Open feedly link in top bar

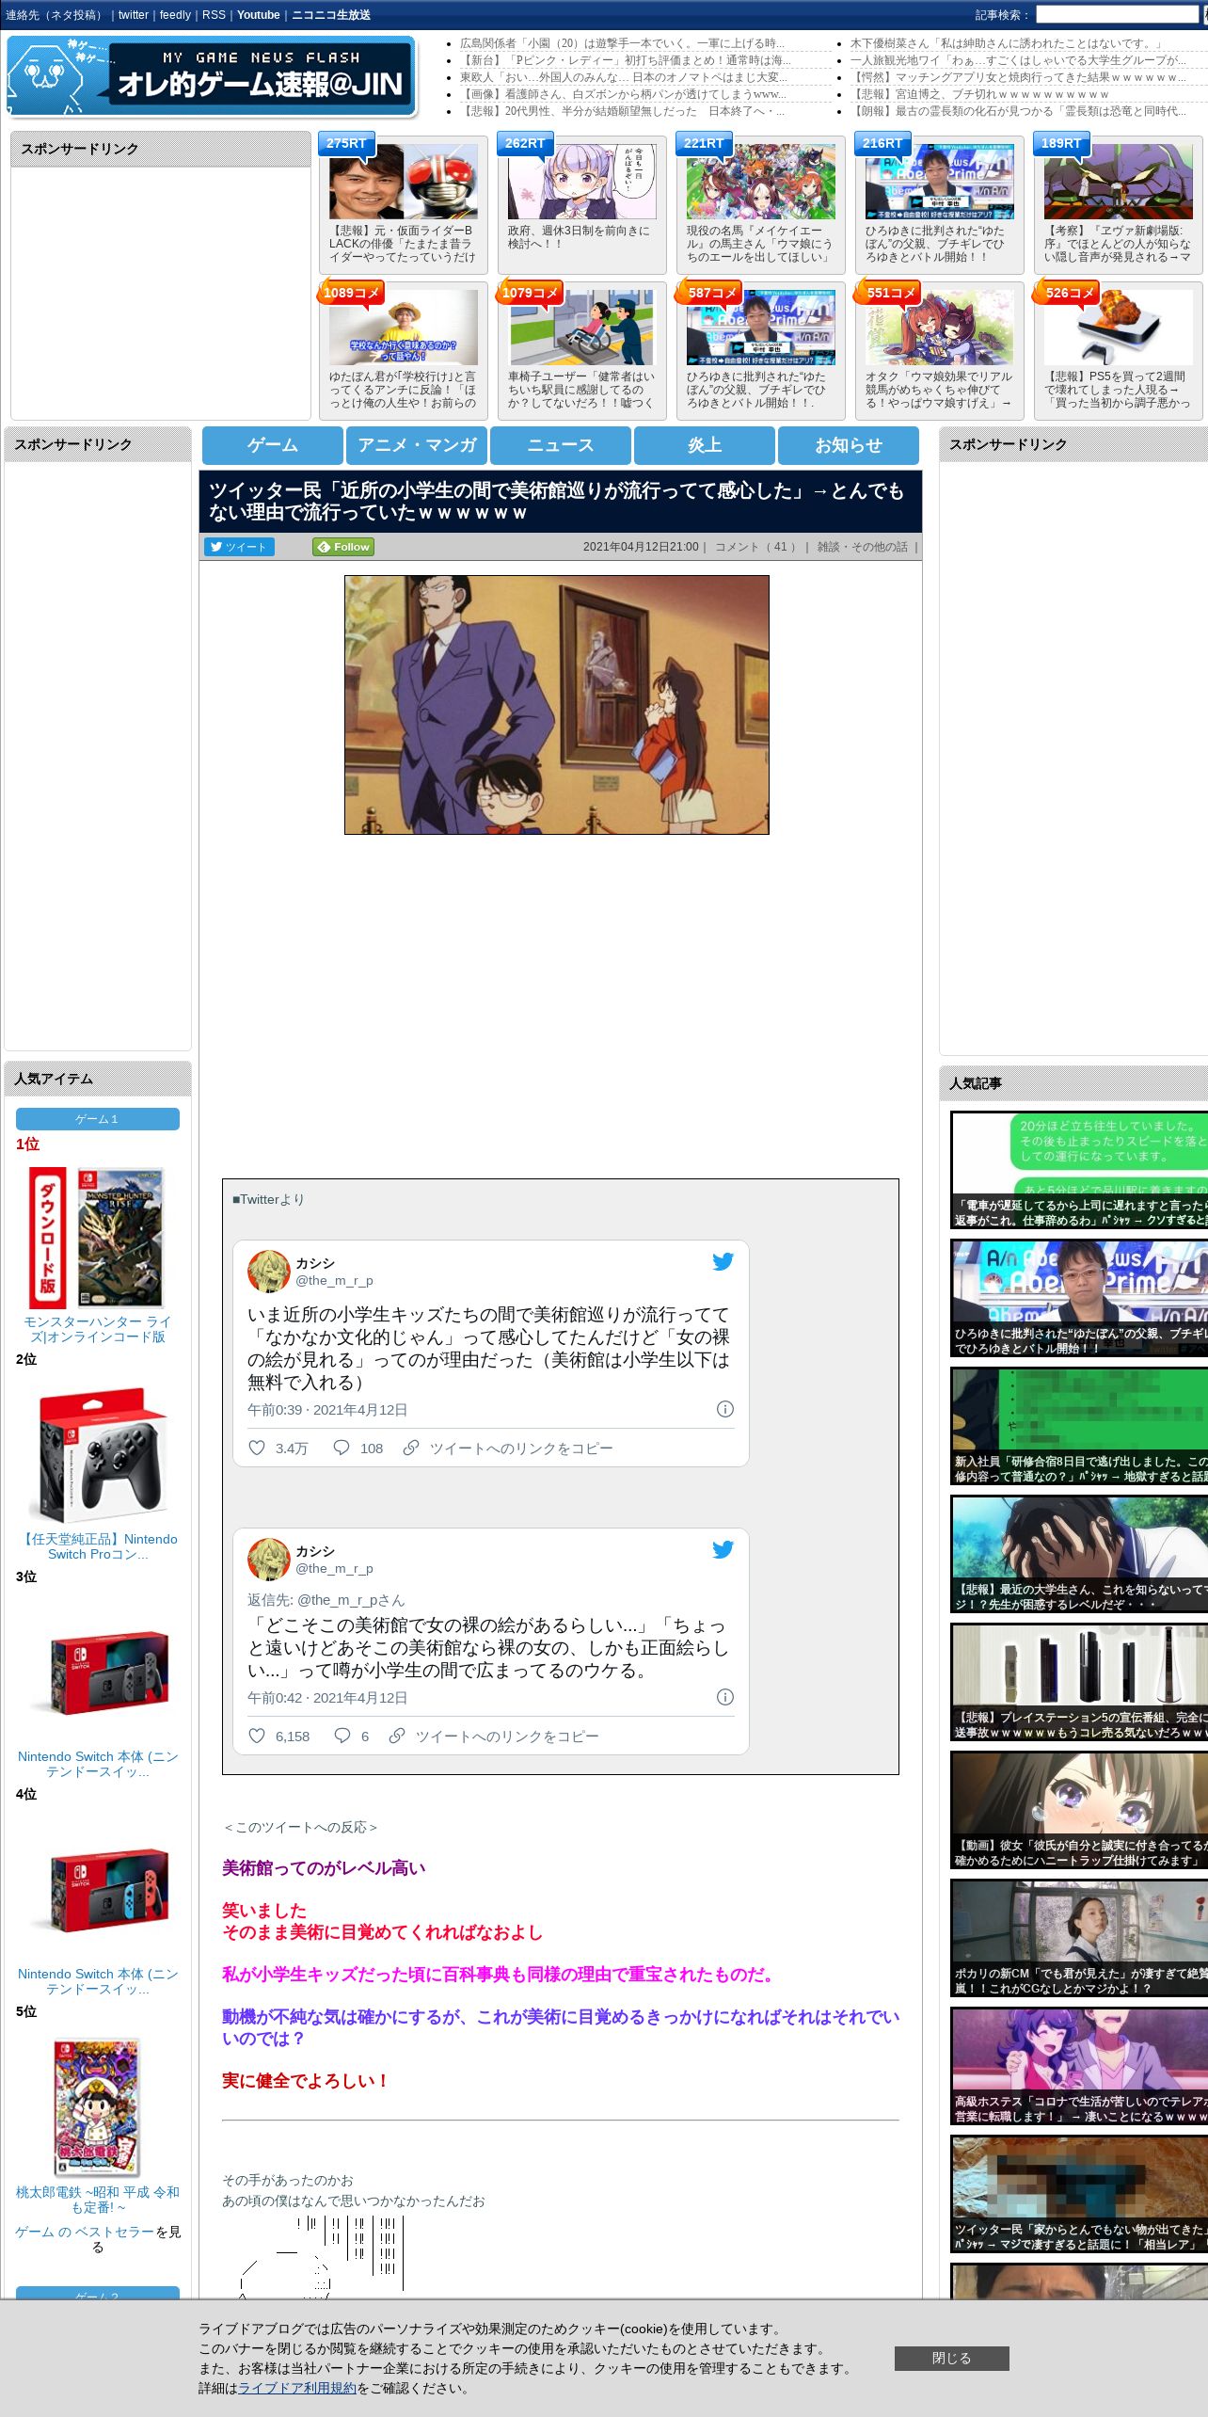(175, 15)
